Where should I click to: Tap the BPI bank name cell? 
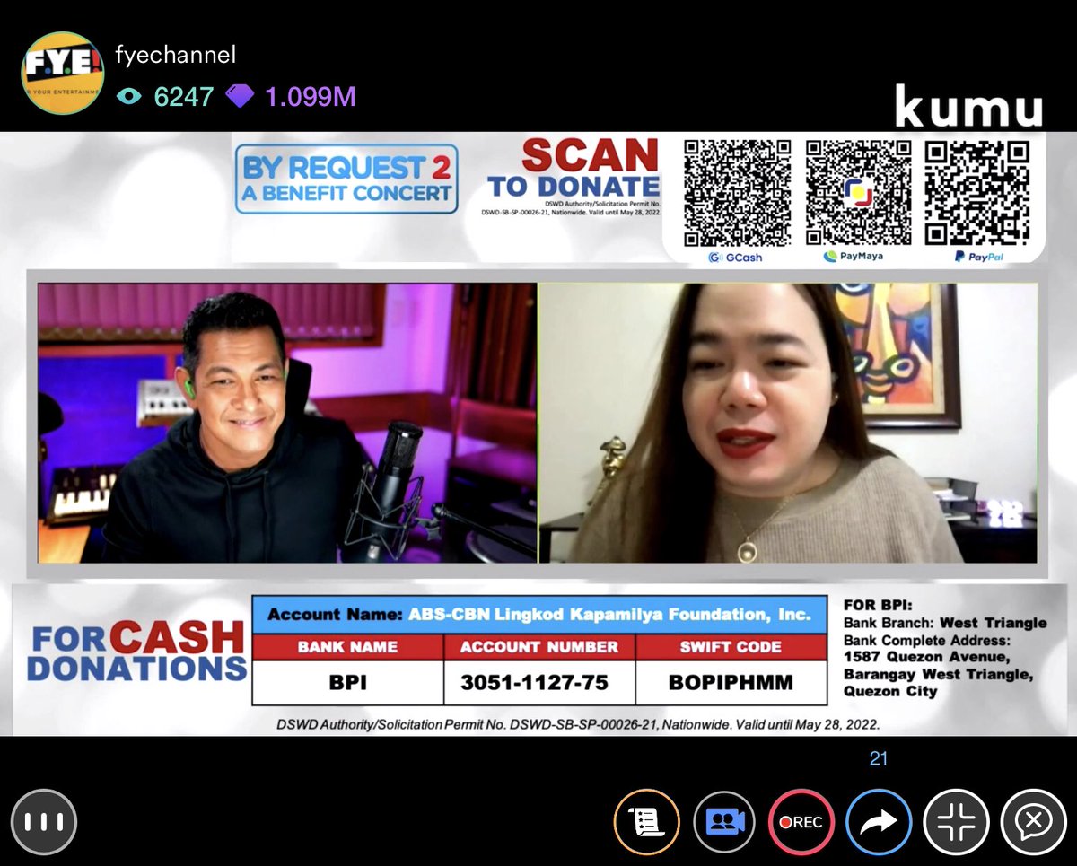(347, 682)
